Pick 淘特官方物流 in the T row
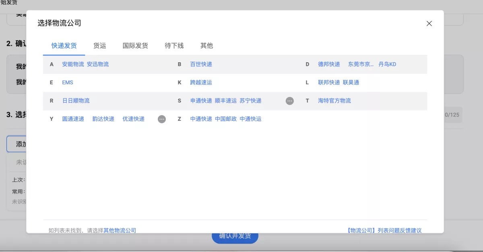The height and width of the screenshot is (252, 483). point(334,101)
